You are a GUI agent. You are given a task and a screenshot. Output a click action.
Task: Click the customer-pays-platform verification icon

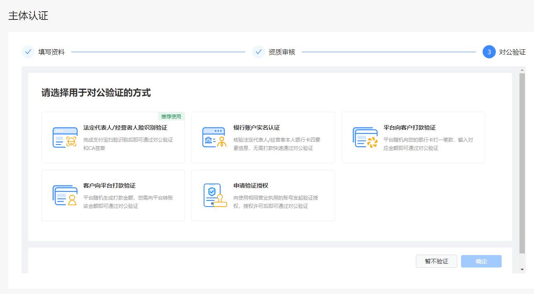65,195
